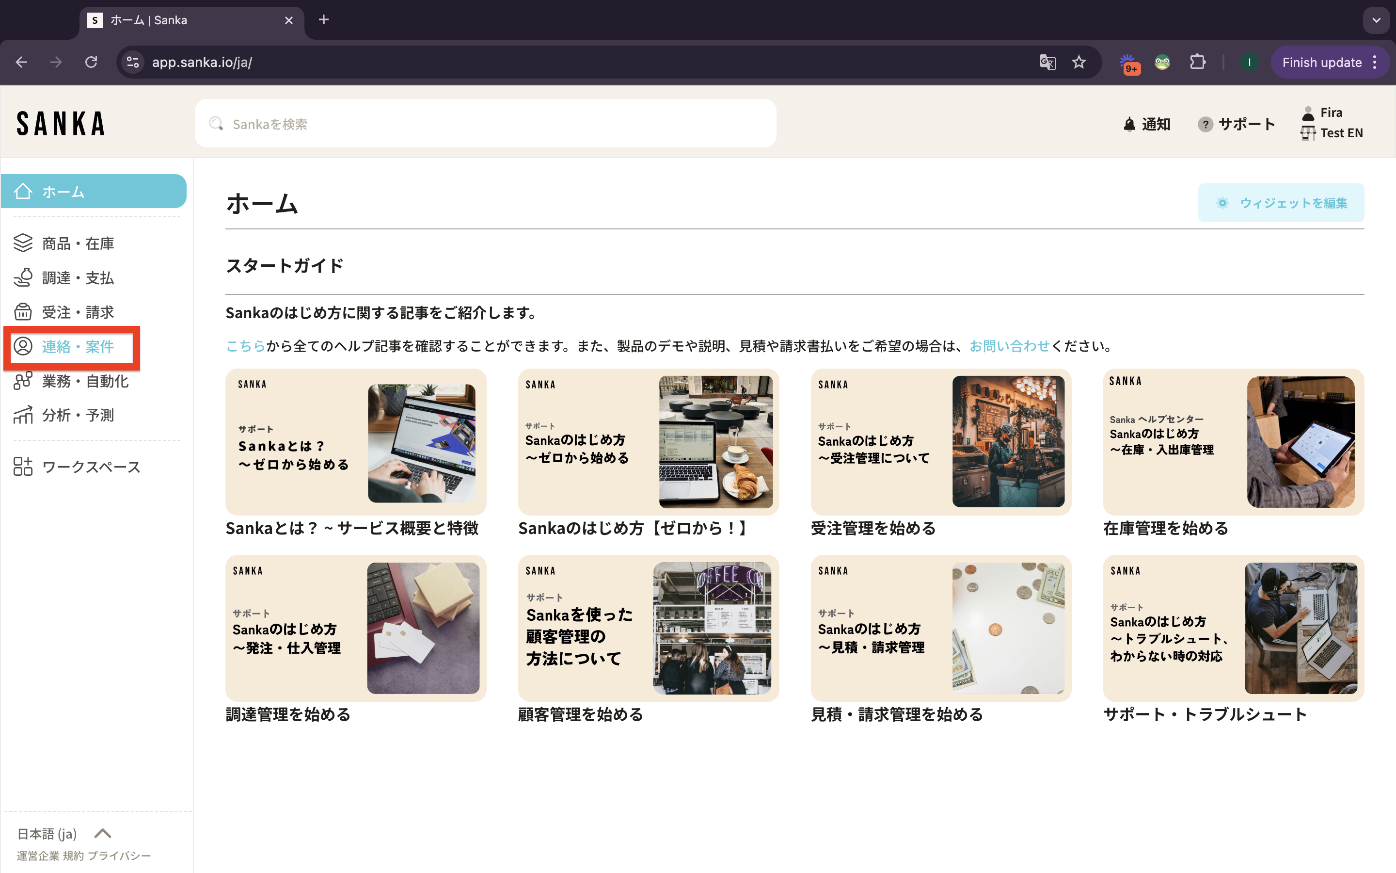1396x873 pixels.
Task: Click the お問い合わせ link
Action: (x=1009, y=346)
